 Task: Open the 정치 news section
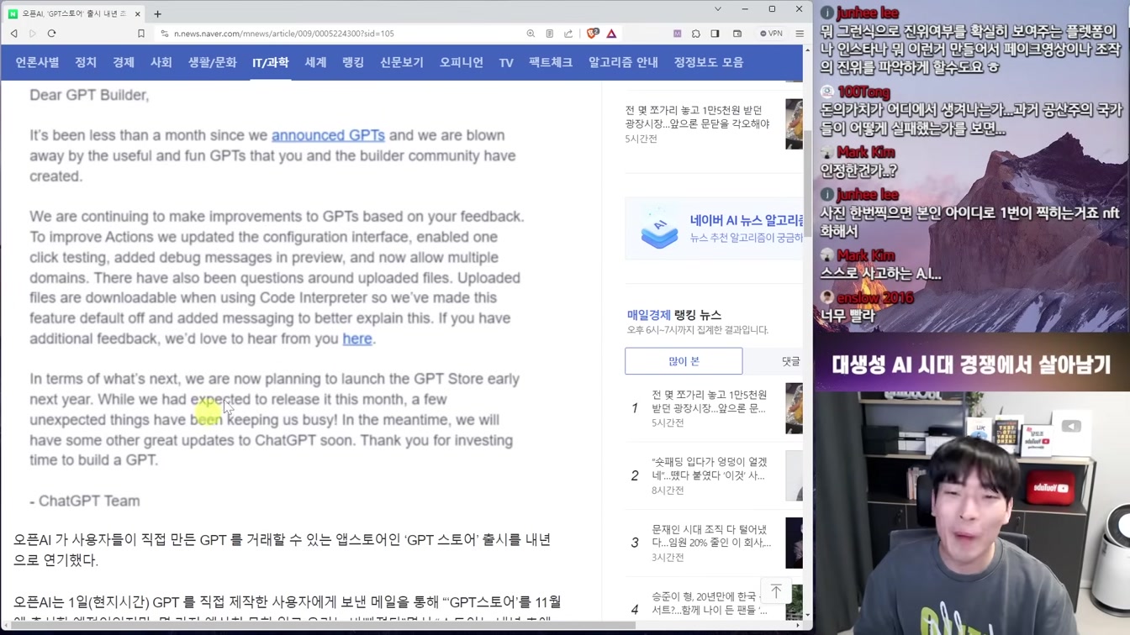click(86, 62)
